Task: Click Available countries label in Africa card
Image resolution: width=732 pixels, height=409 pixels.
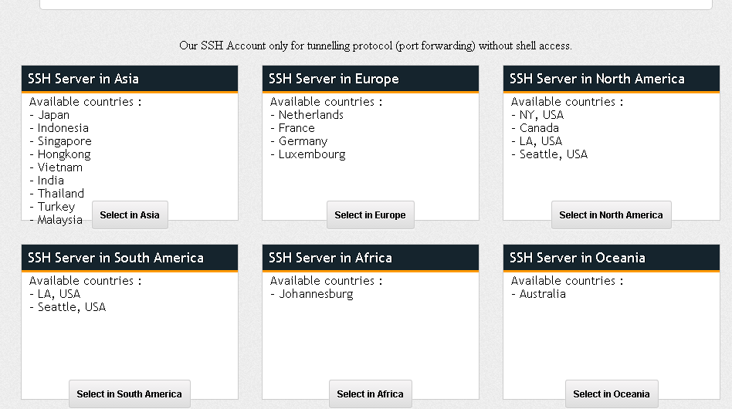Action: tap(326, 281)
